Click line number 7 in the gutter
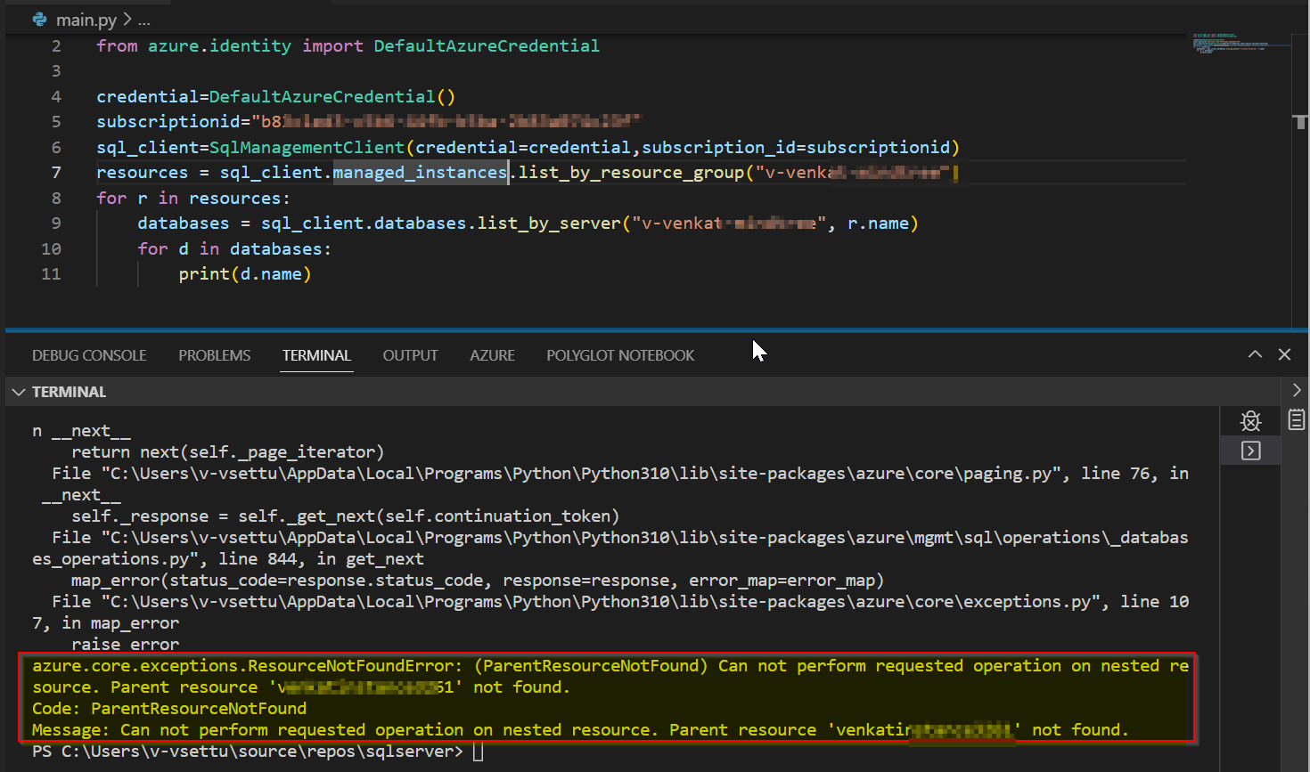 tap(56, 173)
